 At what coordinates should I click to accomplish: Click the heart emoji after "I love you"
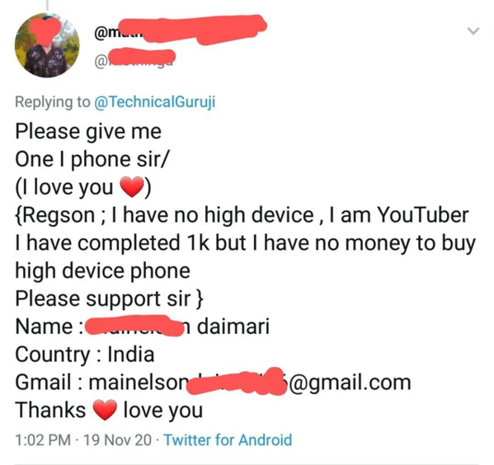click(x=132, y=187)
